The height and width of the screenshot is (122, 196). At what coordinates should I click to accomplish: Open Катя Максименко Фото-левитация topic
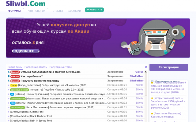tap(60, 107)
